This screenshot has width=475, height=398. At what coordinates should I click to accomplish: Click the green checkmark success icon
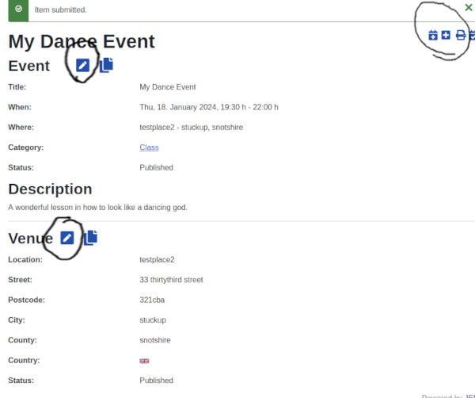click(18, 9)
